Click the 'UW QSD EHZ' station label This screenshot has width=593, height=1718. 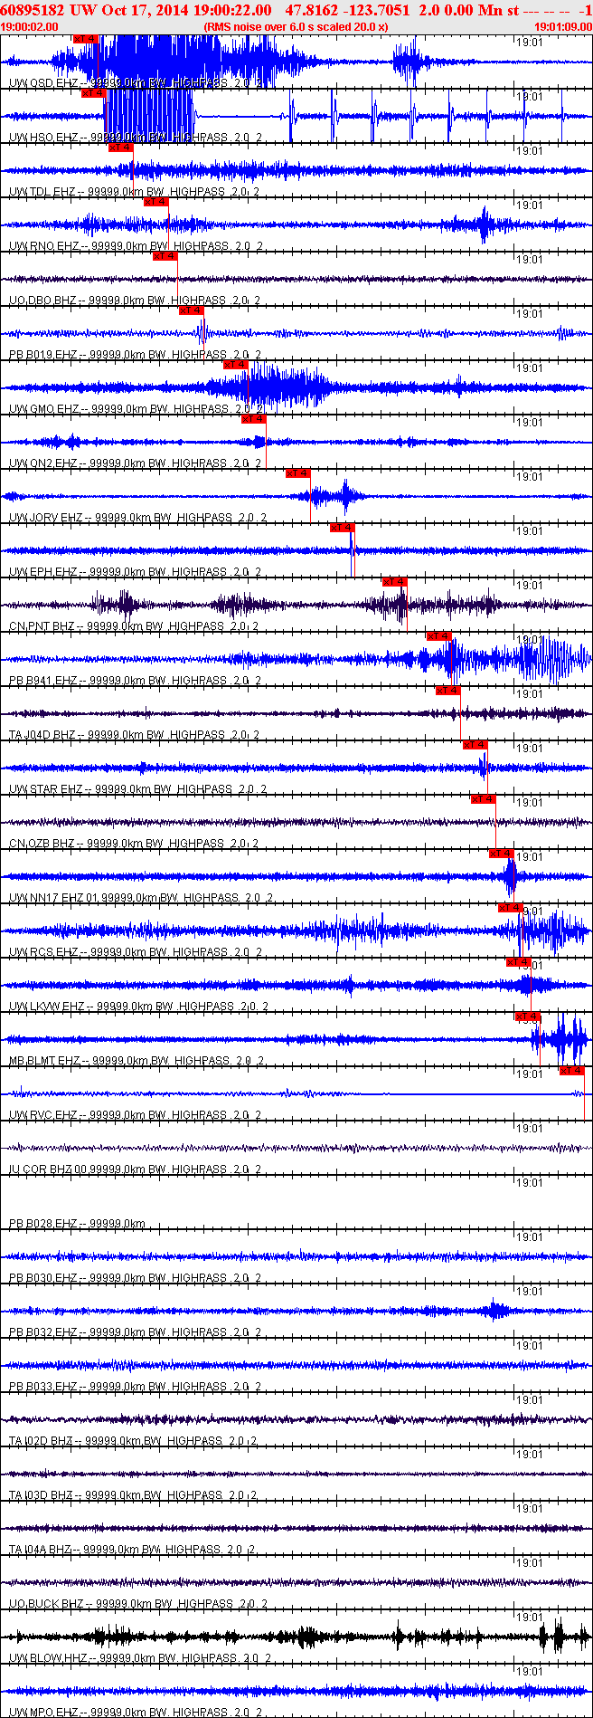pos(42,83)
